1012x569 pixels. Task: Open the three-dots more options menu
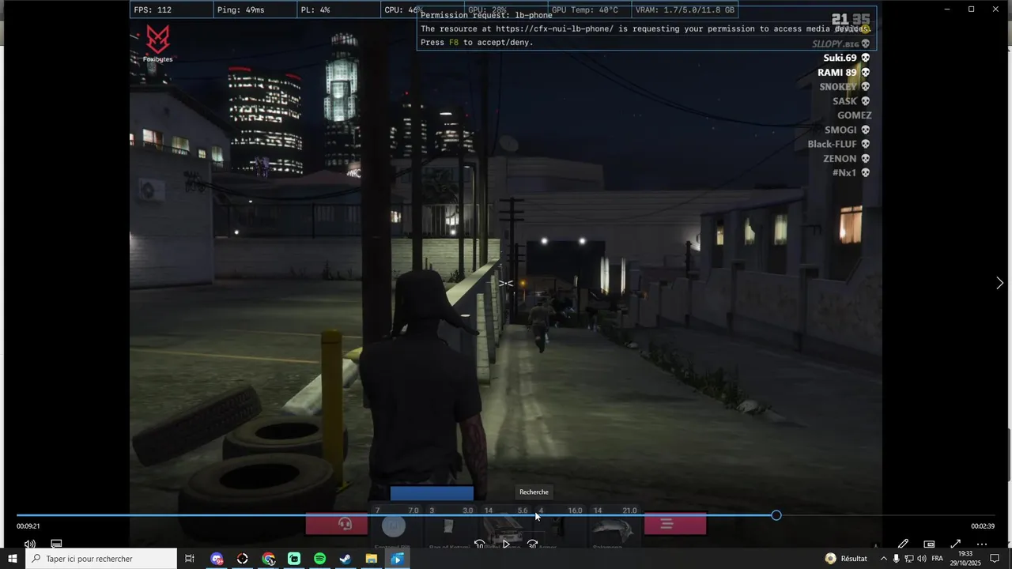tap(982, 545)
